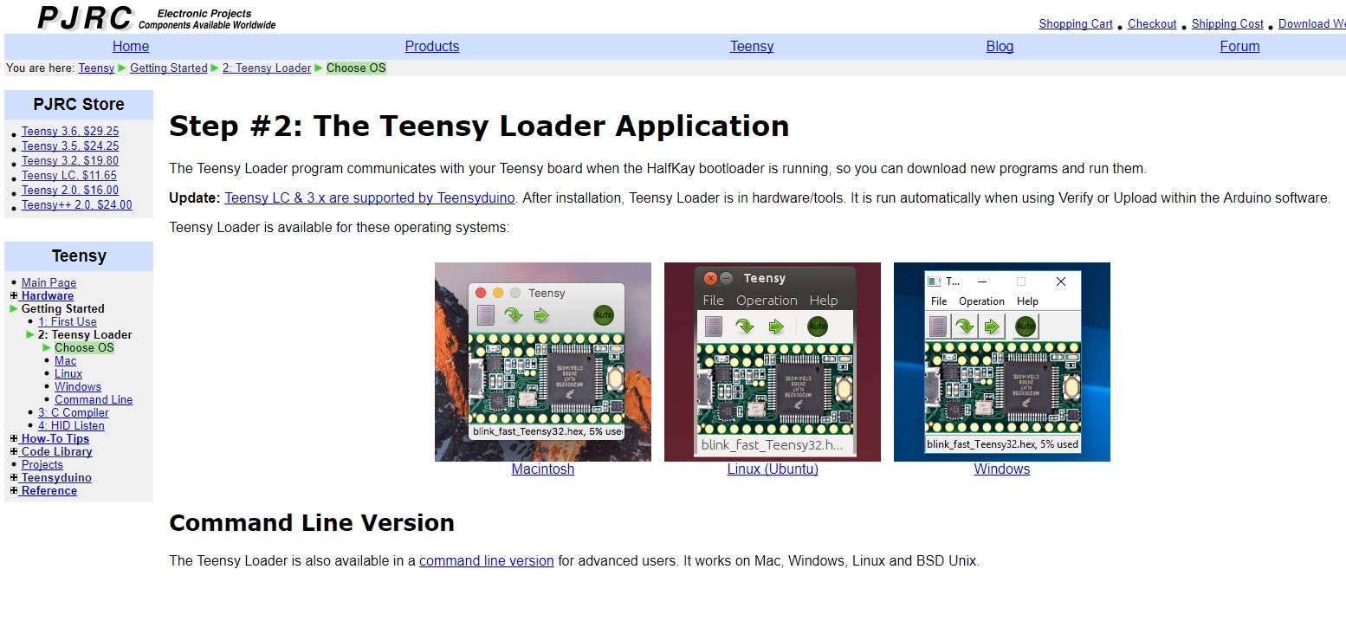Open Command Line sidebar link
The width and height of the screenshot is (1346, 621).
coord(94,400)
